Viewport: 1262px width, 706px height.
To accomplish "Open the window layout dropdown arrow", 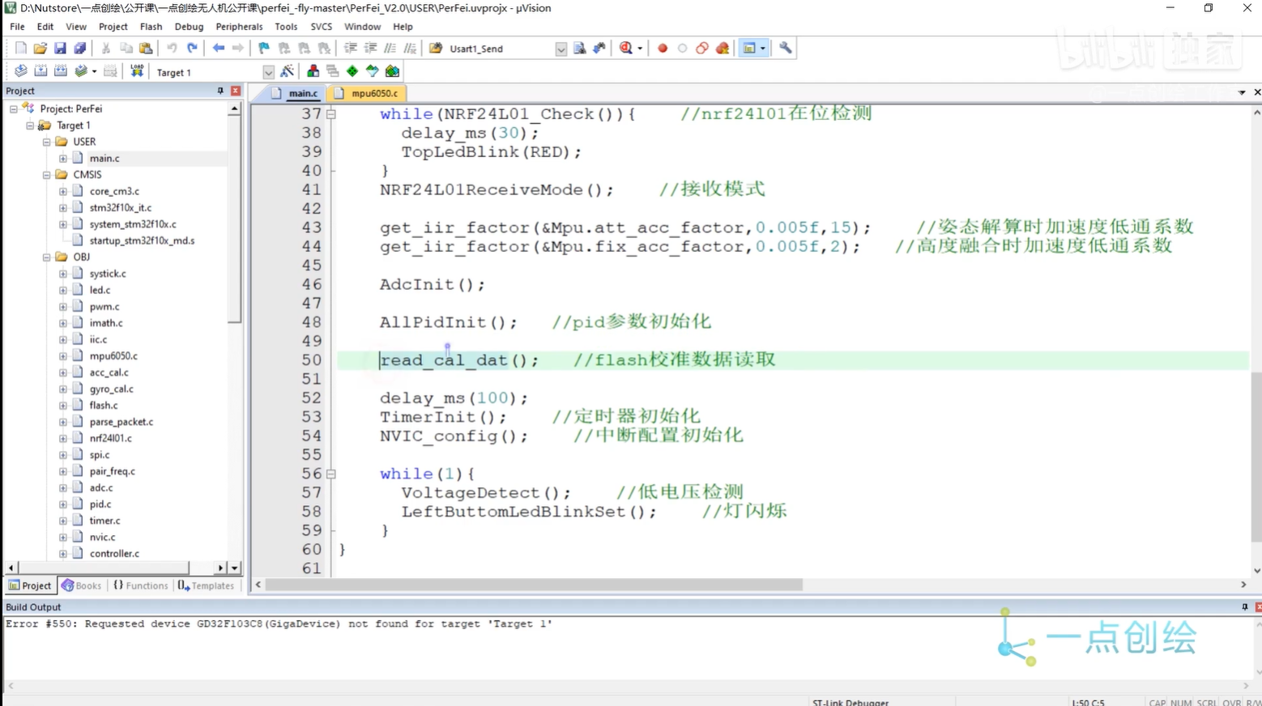I will click(762, 49).
